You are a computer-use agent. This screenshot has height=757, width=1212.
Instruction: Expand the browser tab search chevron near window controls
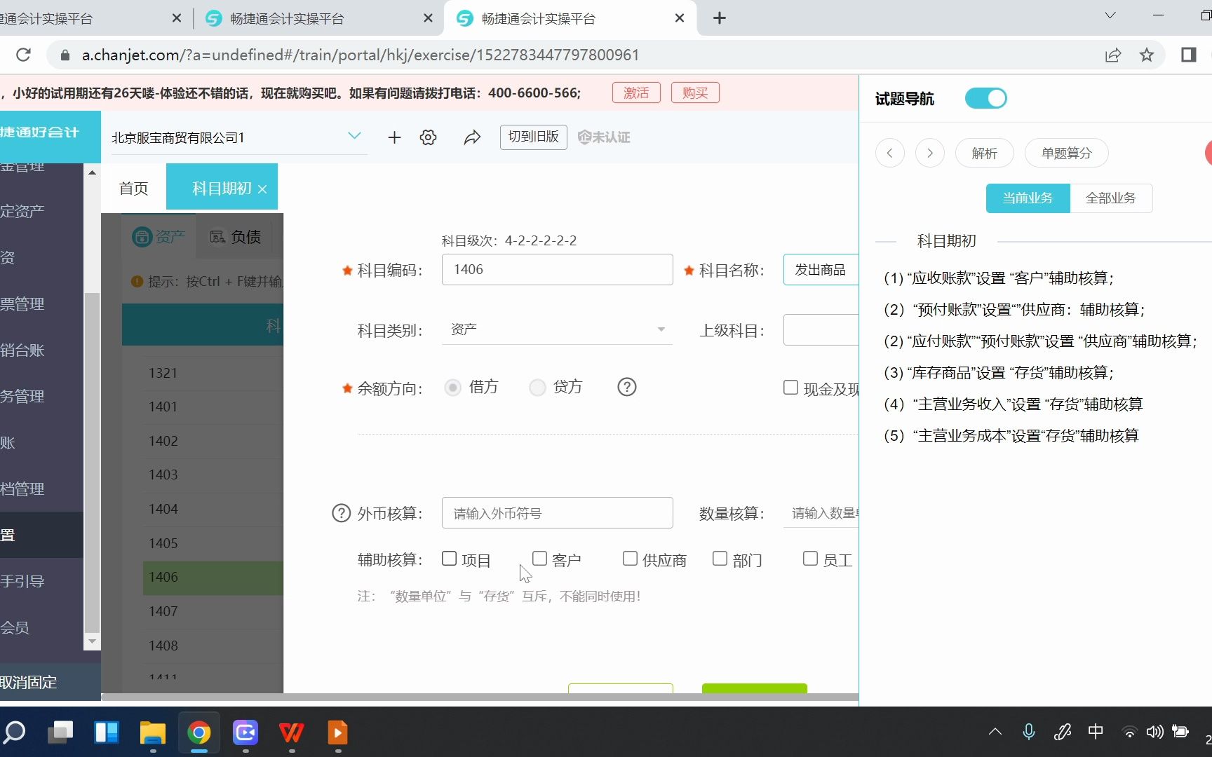pyautogui.click(x=1109, y=15)
